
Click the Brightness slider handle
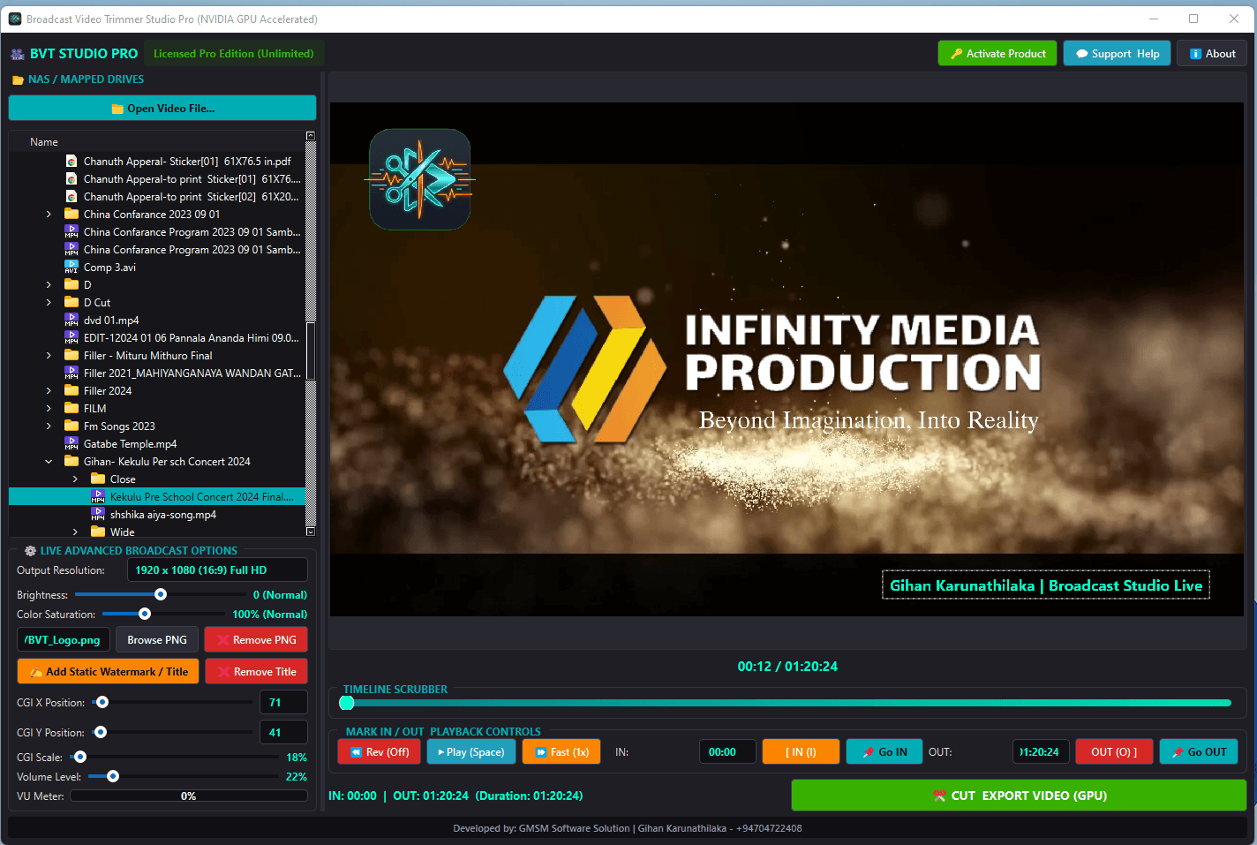(161, 595)
